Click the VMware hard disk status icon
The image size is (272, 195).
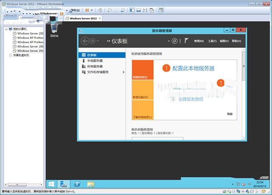coord(224,191)
